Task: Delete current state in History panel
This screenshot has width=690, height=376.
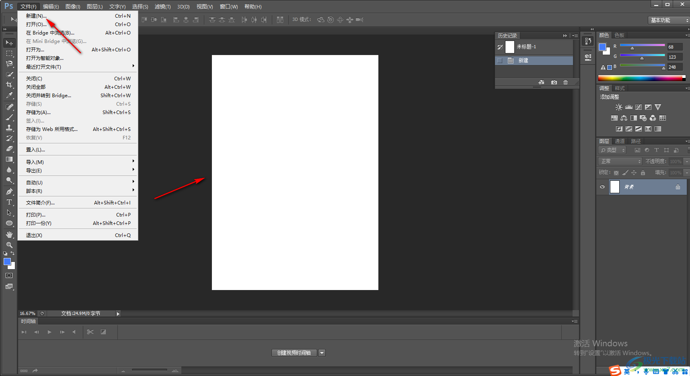Action: point(565,82)
